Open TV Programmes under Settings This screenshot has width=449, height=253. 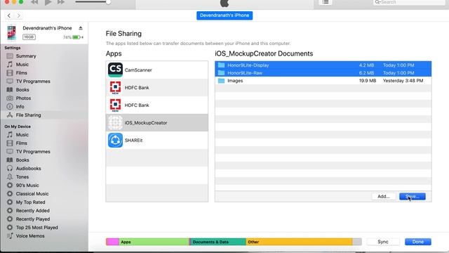pyautogui.click(x=33, y=82)
